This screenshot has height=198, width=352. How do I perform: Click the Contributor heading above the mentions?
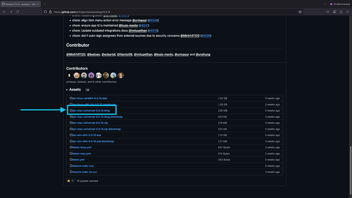click(78, 45)
